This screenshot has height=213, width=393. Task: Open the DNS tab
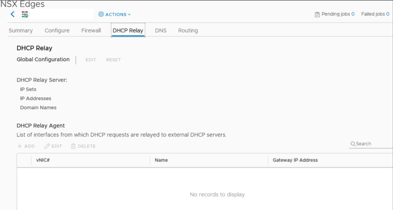(160, 31)
